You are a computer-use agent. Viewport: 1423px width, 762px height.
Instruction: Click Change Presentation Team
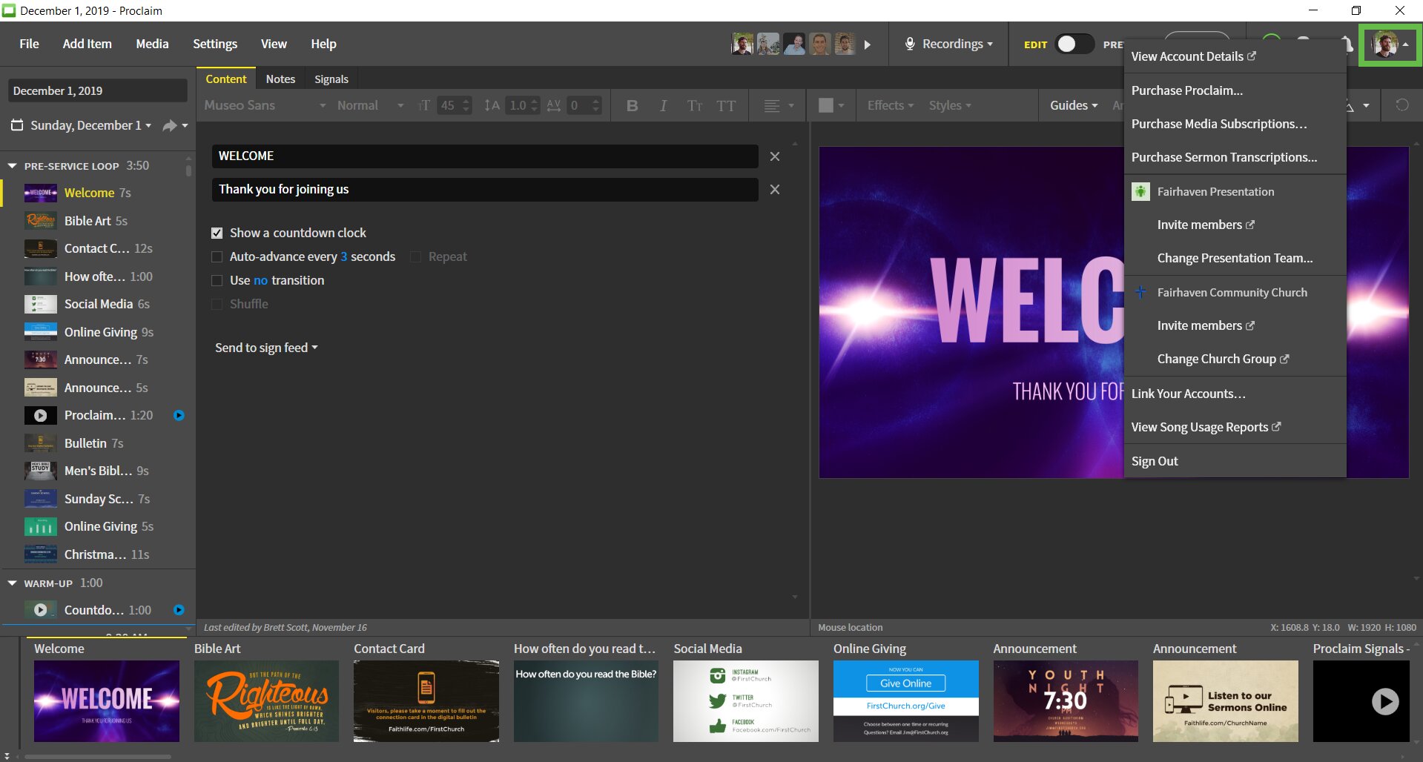(1235, 258)
